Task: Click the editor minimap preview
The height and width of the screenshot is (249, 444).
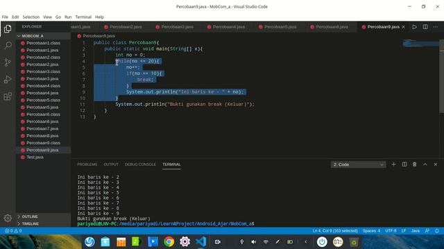Action: [420, 43]
